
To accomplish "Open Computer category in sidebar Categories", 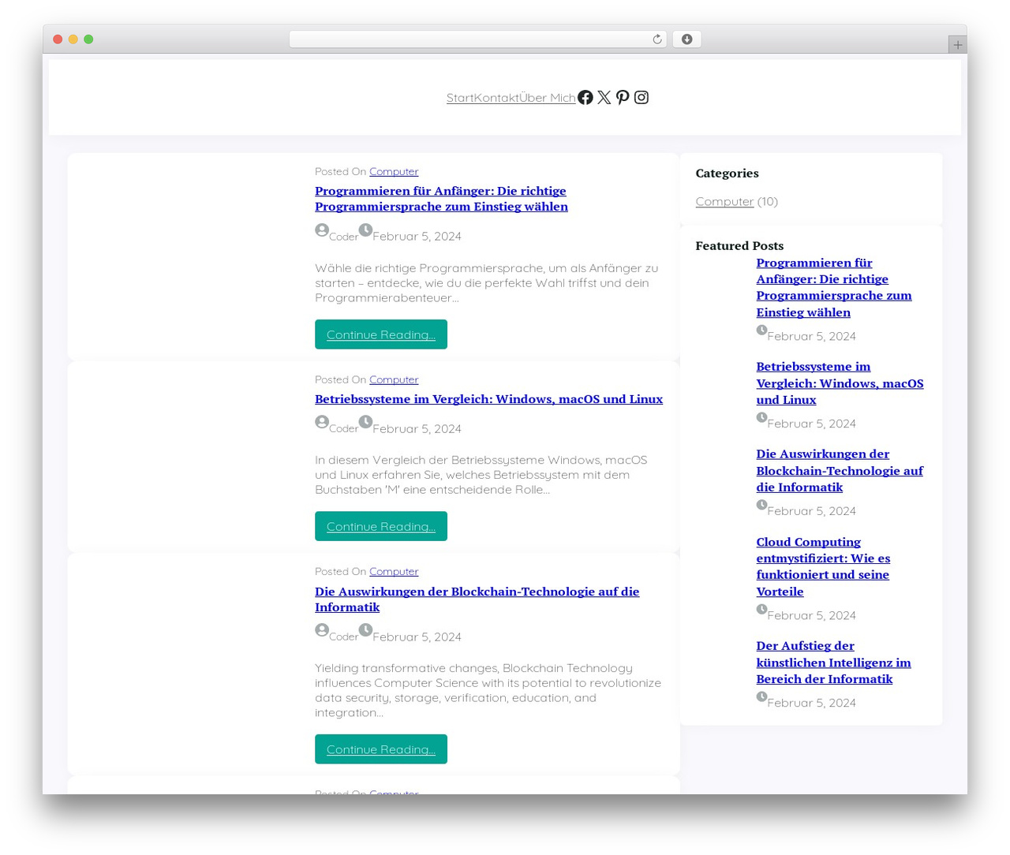I will pyautogui.click(x=724, y=201).
